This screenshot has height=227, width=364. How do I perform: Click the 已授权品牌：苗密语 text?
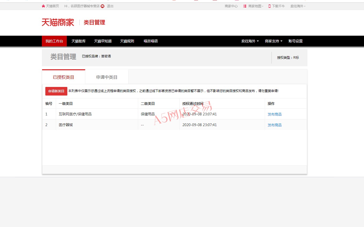[96, 56]
